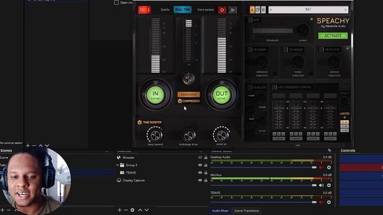Viewport: 383px width, 215px height.
Task: Toggle the COMPRESSOR power icon
Action: (180, 101)
